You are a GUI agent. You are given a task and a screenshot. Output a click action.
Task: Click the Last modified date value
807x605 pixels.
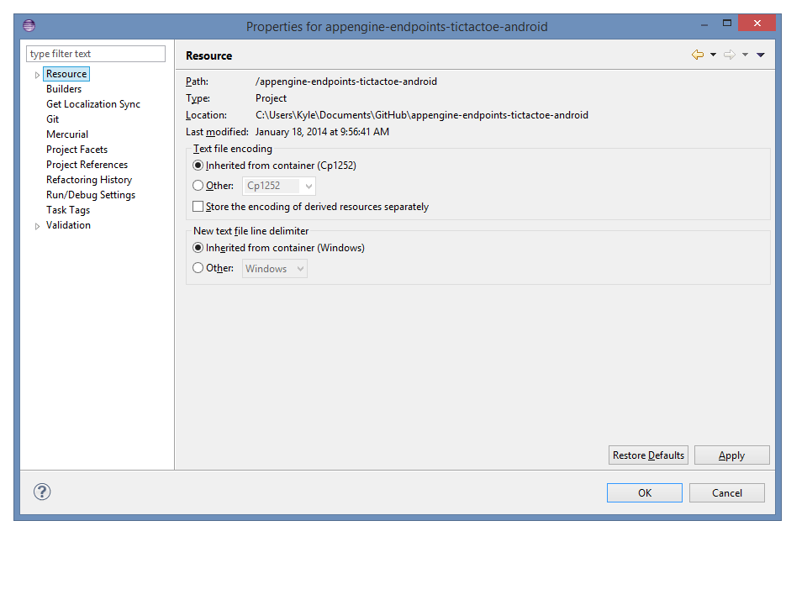[322, 132]
